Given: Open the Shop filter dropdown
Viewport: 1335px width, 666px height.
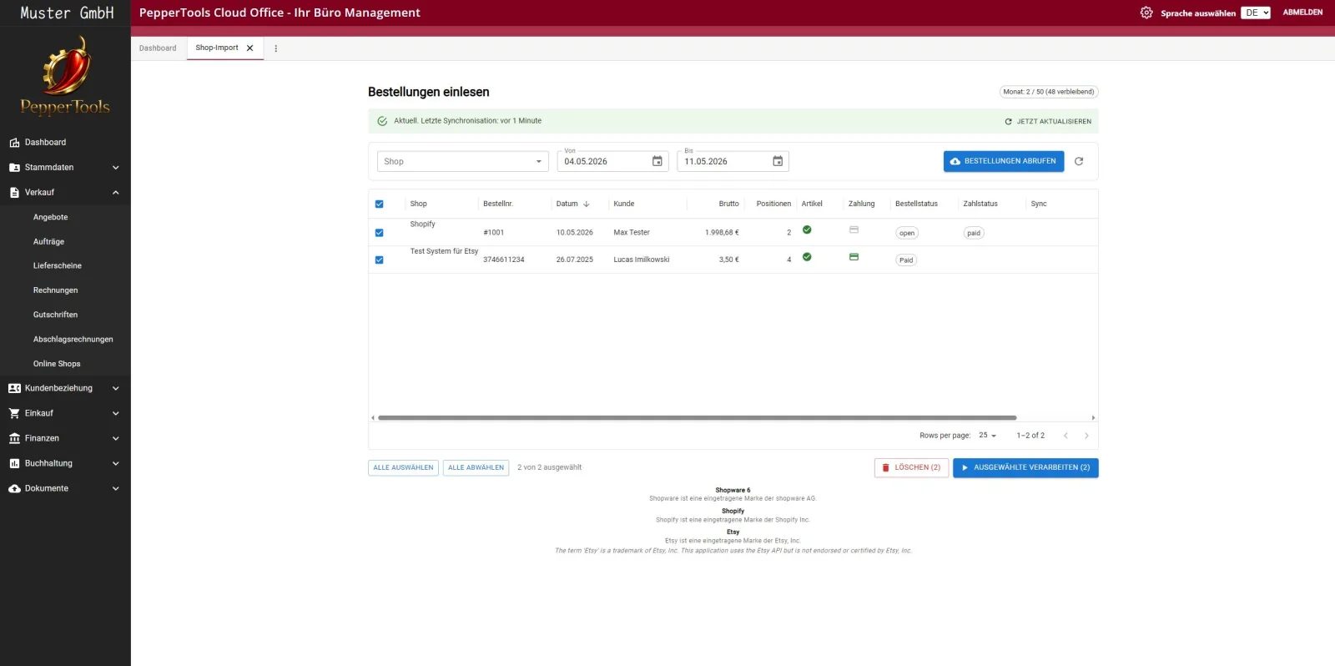Looking at the screenshot, I should pos(463,161).
